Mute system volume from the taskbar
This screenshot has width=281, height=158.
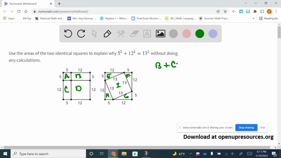pyautogui.click(x=233, y=154)
